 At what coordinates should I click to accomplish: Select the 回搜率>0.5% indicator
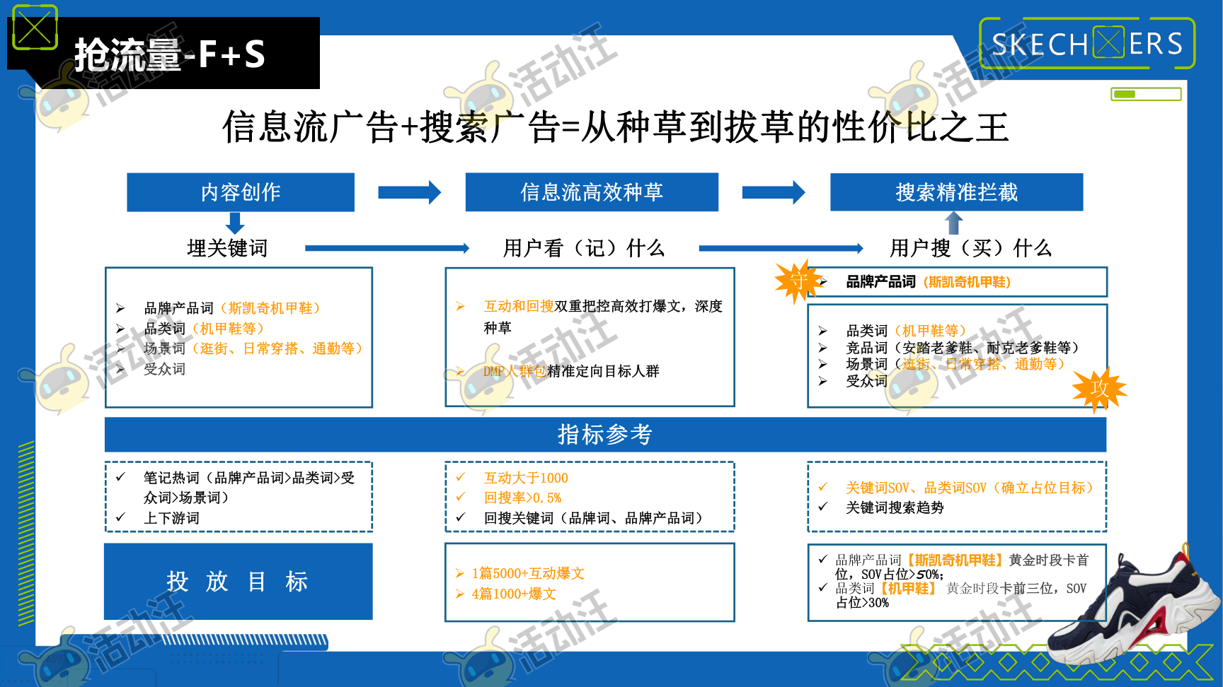tap(522, 498)
